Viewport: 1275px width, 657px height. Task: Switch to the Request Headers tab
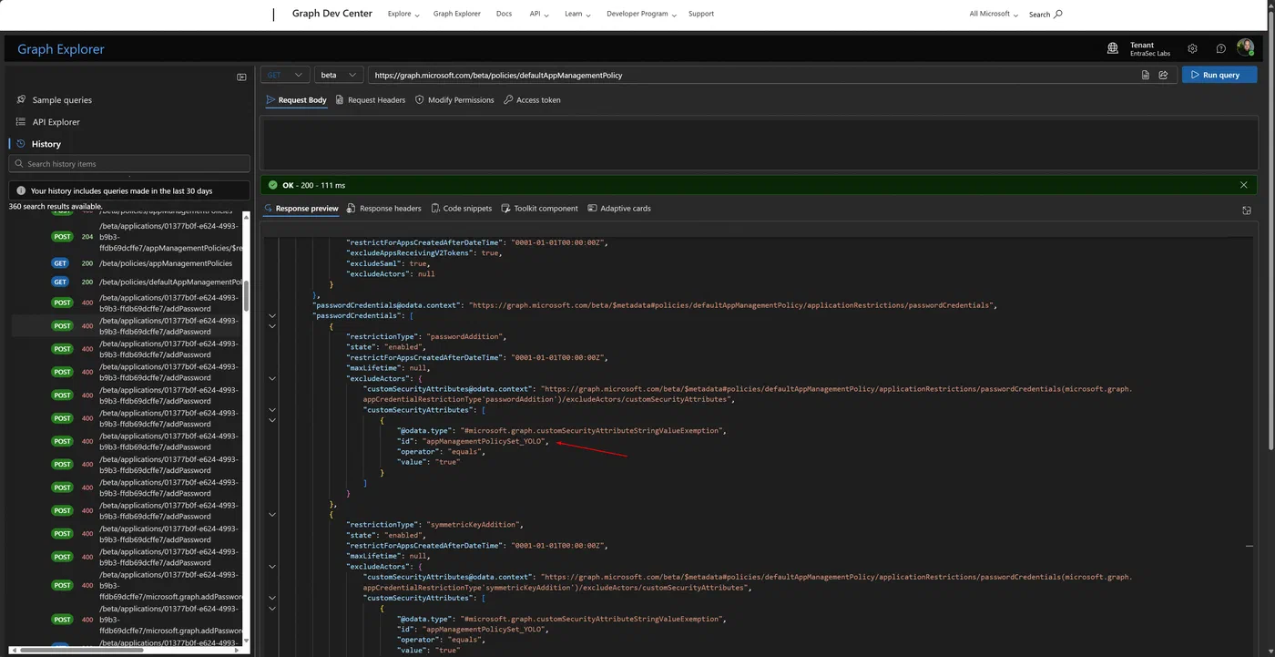click(370, 100)
